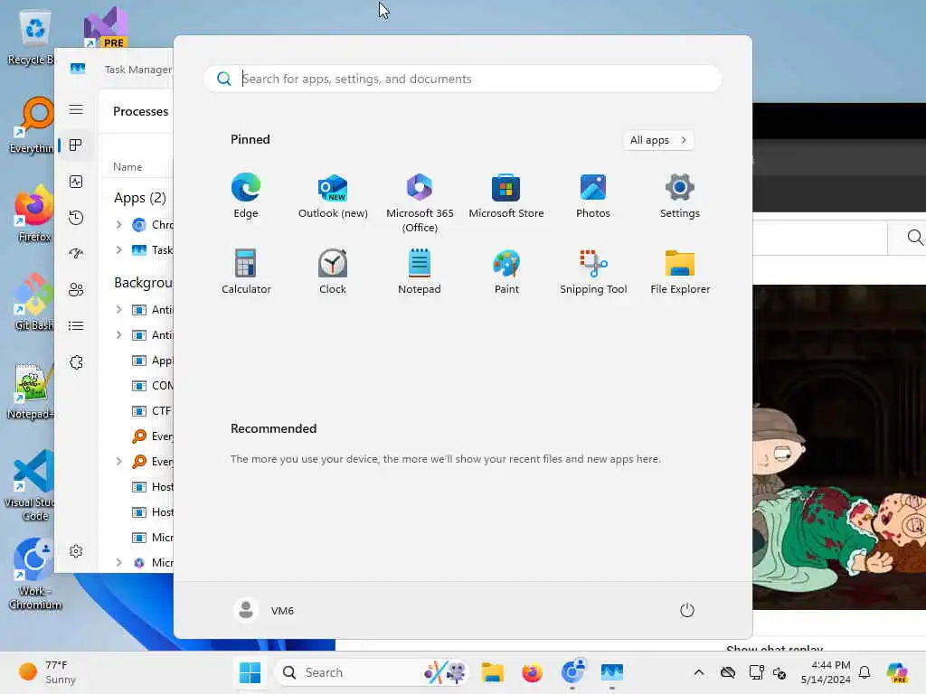
Task: Launch Snipping Tool from Start
Action: (x=593, y=271)
